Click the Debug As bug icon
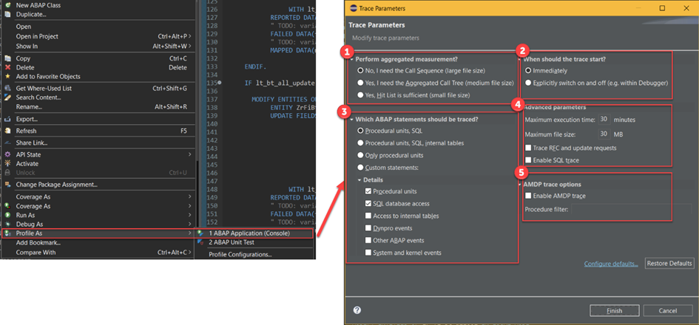The image size is (699, 325). (x=7, y=224)
